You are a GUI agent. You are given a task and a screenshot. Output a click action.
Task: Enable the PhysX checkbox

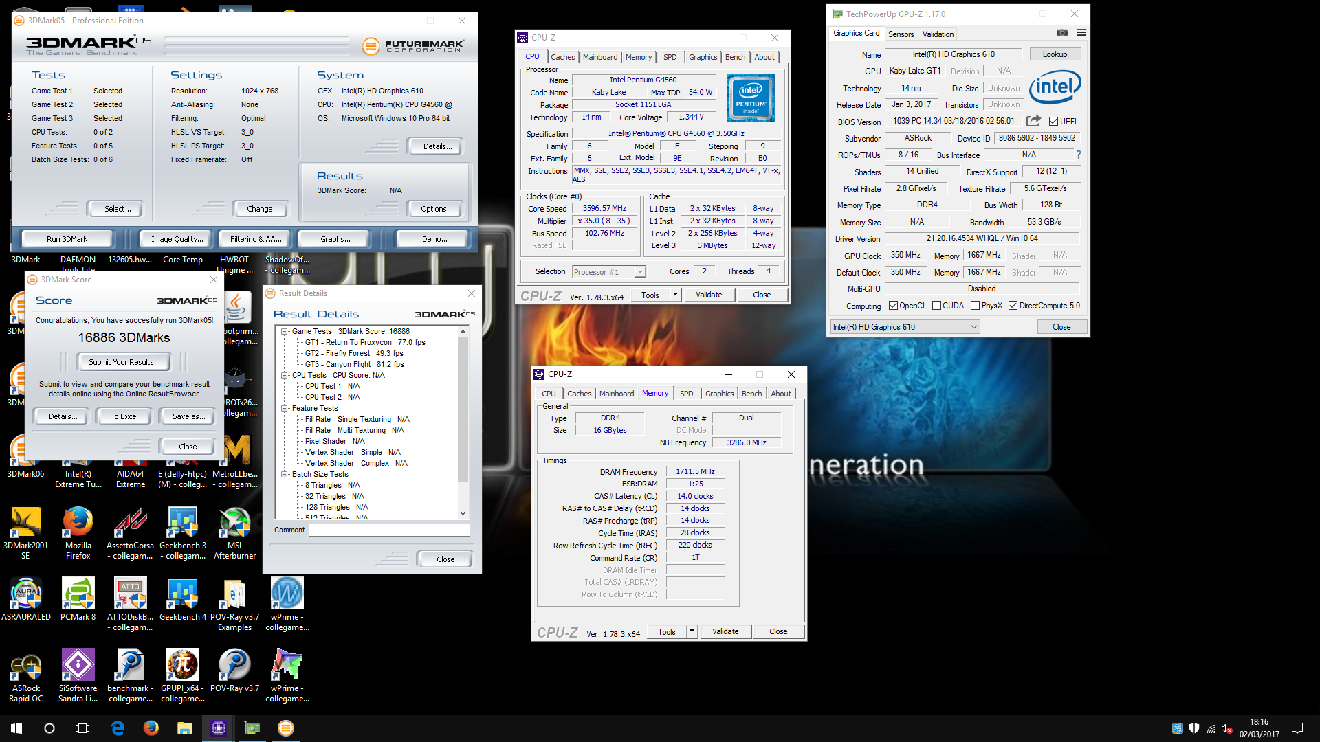pos(975,306)
